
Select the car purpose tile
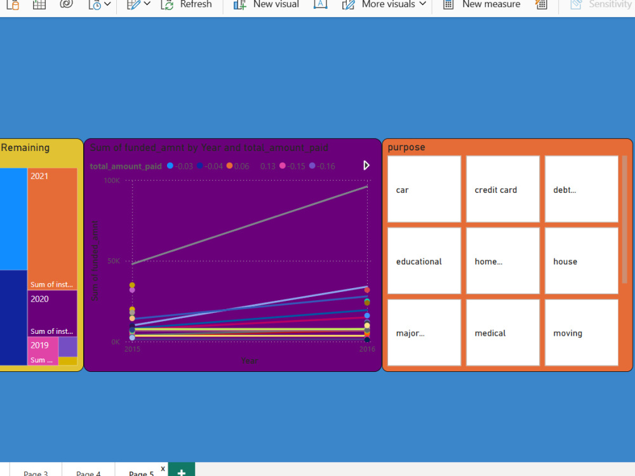[x=424, y=189]
